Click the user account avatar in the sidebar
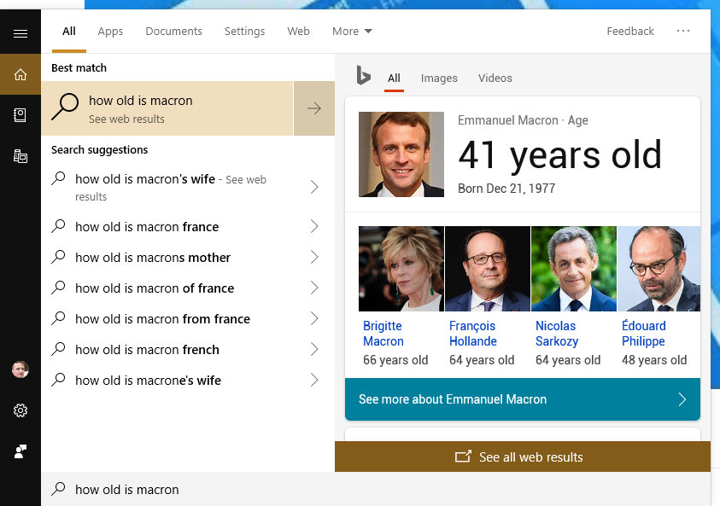This screenshot has width=720, height=506. (x=20, y=369)
